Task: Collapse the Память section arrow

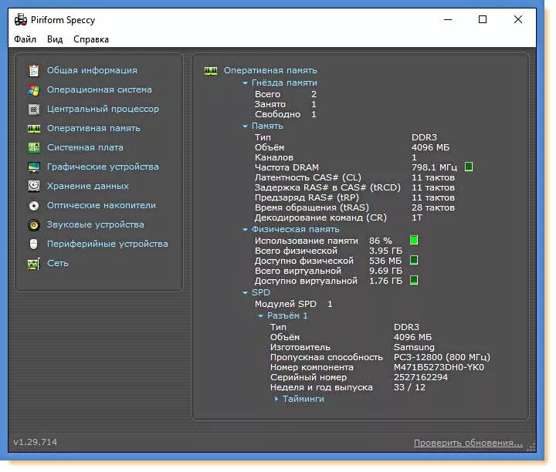Action: 245,126
